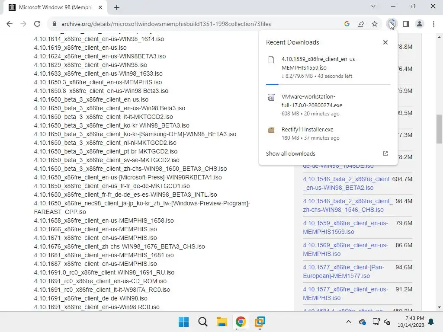Select text 4.10.1658_x86fre_client_en-us-MEMPHIS_1658.iso
The height and width of the screenshot is (332, 443).
[x=104, y=220]
